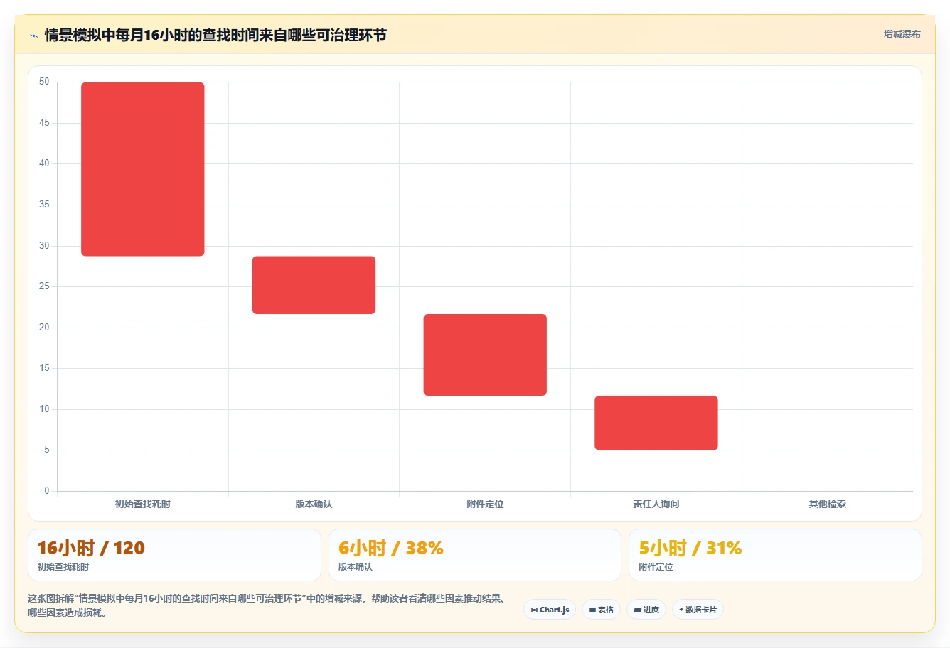Open the 5小时 / 31% data card
950x648 pixels.
pyautogui.click(x=775, y=555)
